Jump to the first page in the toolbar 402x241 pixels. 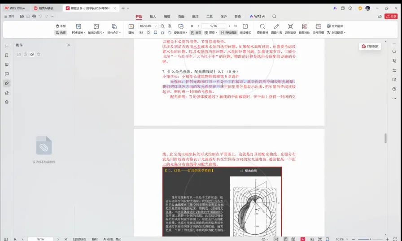(x=192, y=26)
